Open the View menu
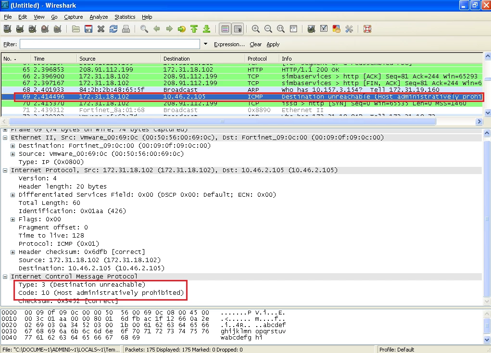The image size is (491, 353). [x=39, y=17]
